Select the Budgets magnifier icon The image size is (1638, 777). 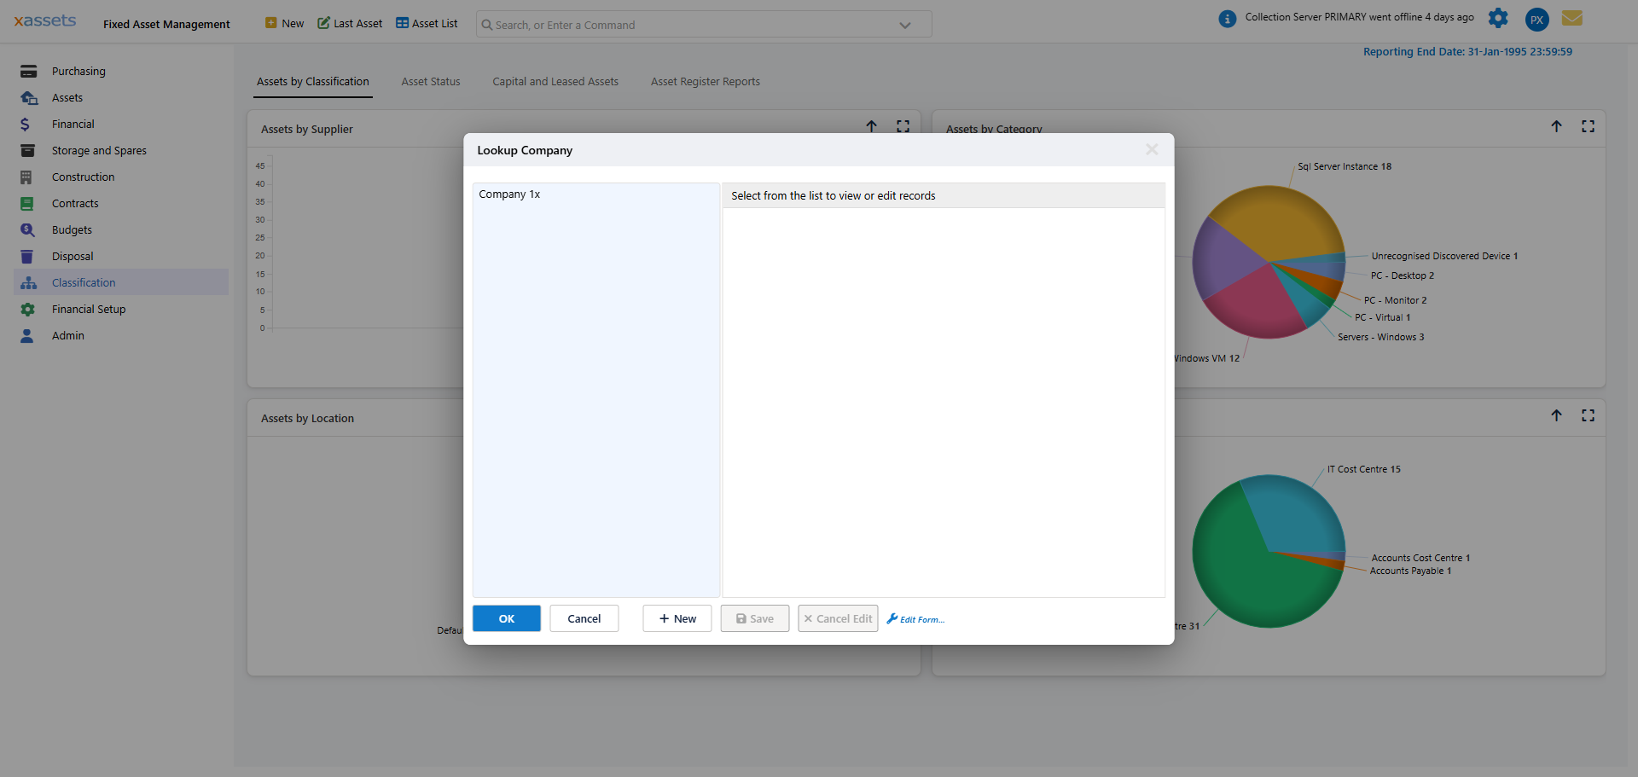(27, 229)
